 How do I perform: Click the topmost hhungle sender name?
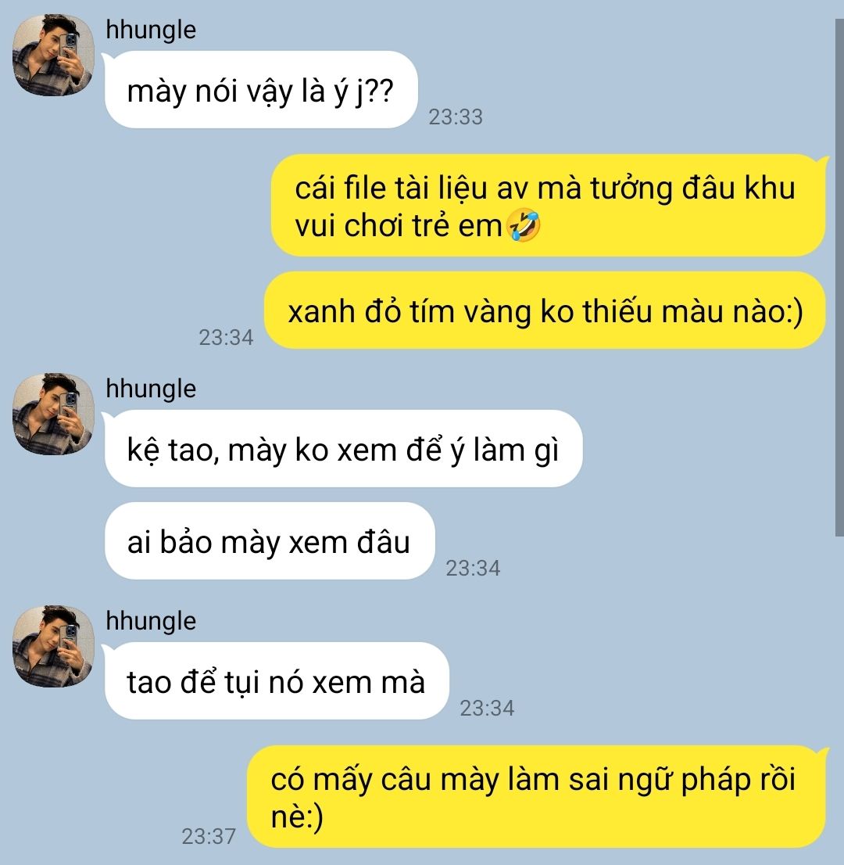[151, 30]
